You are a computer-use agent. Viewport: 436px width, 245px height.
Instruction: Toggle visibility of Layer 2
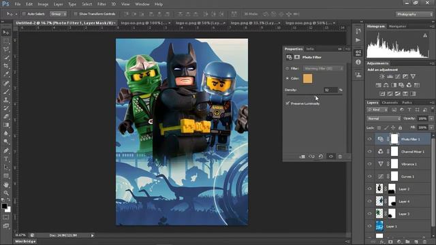click(x=369, y=189)
